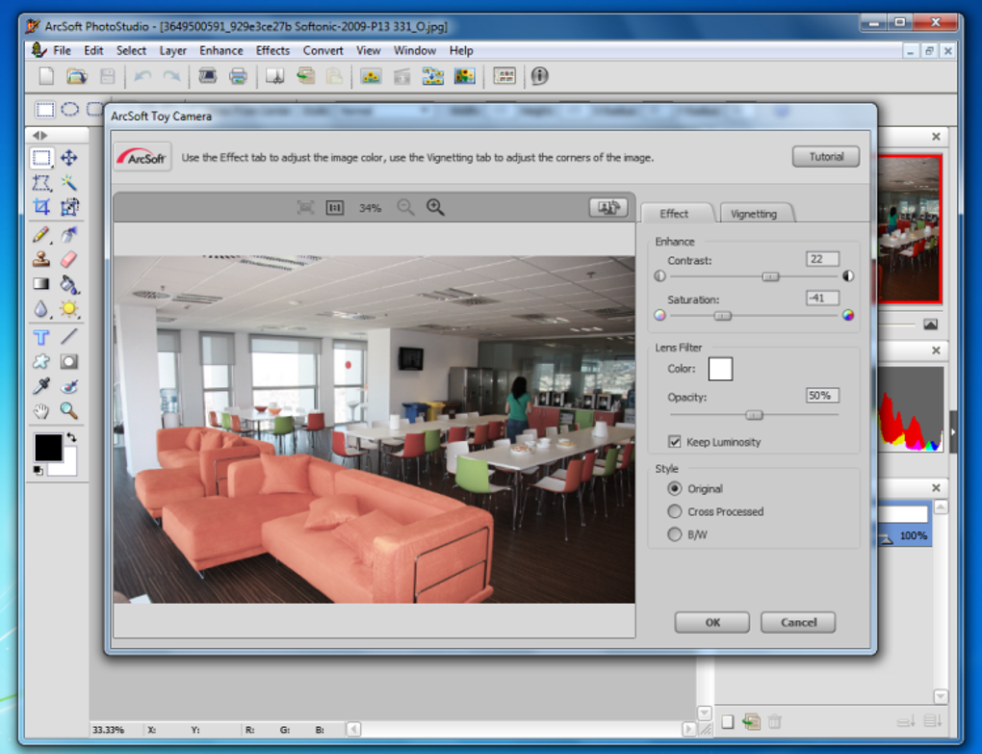Select the Cross Processed style option
The image size is (982, 754).
click(675, 511)
